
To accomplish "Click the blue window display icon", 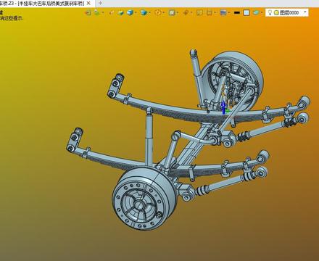I will tap(223, 12).
